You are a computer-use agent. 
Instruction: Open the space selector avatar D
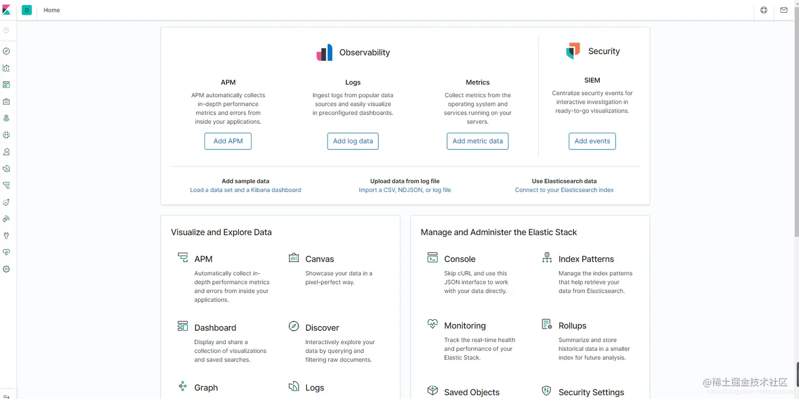[26, 10]
